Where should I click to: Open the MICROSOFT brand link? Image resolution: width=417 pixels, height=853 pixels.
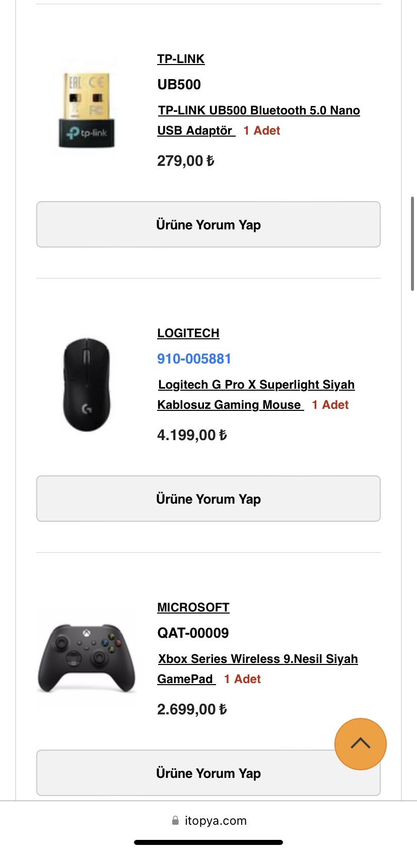193,607
